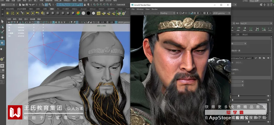Open the Shading dropdown in Arnold RenderView

(x=167, y=13)
